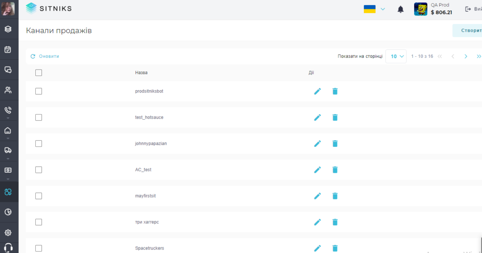Check the prodsitniksbot row checkbox

39,91
